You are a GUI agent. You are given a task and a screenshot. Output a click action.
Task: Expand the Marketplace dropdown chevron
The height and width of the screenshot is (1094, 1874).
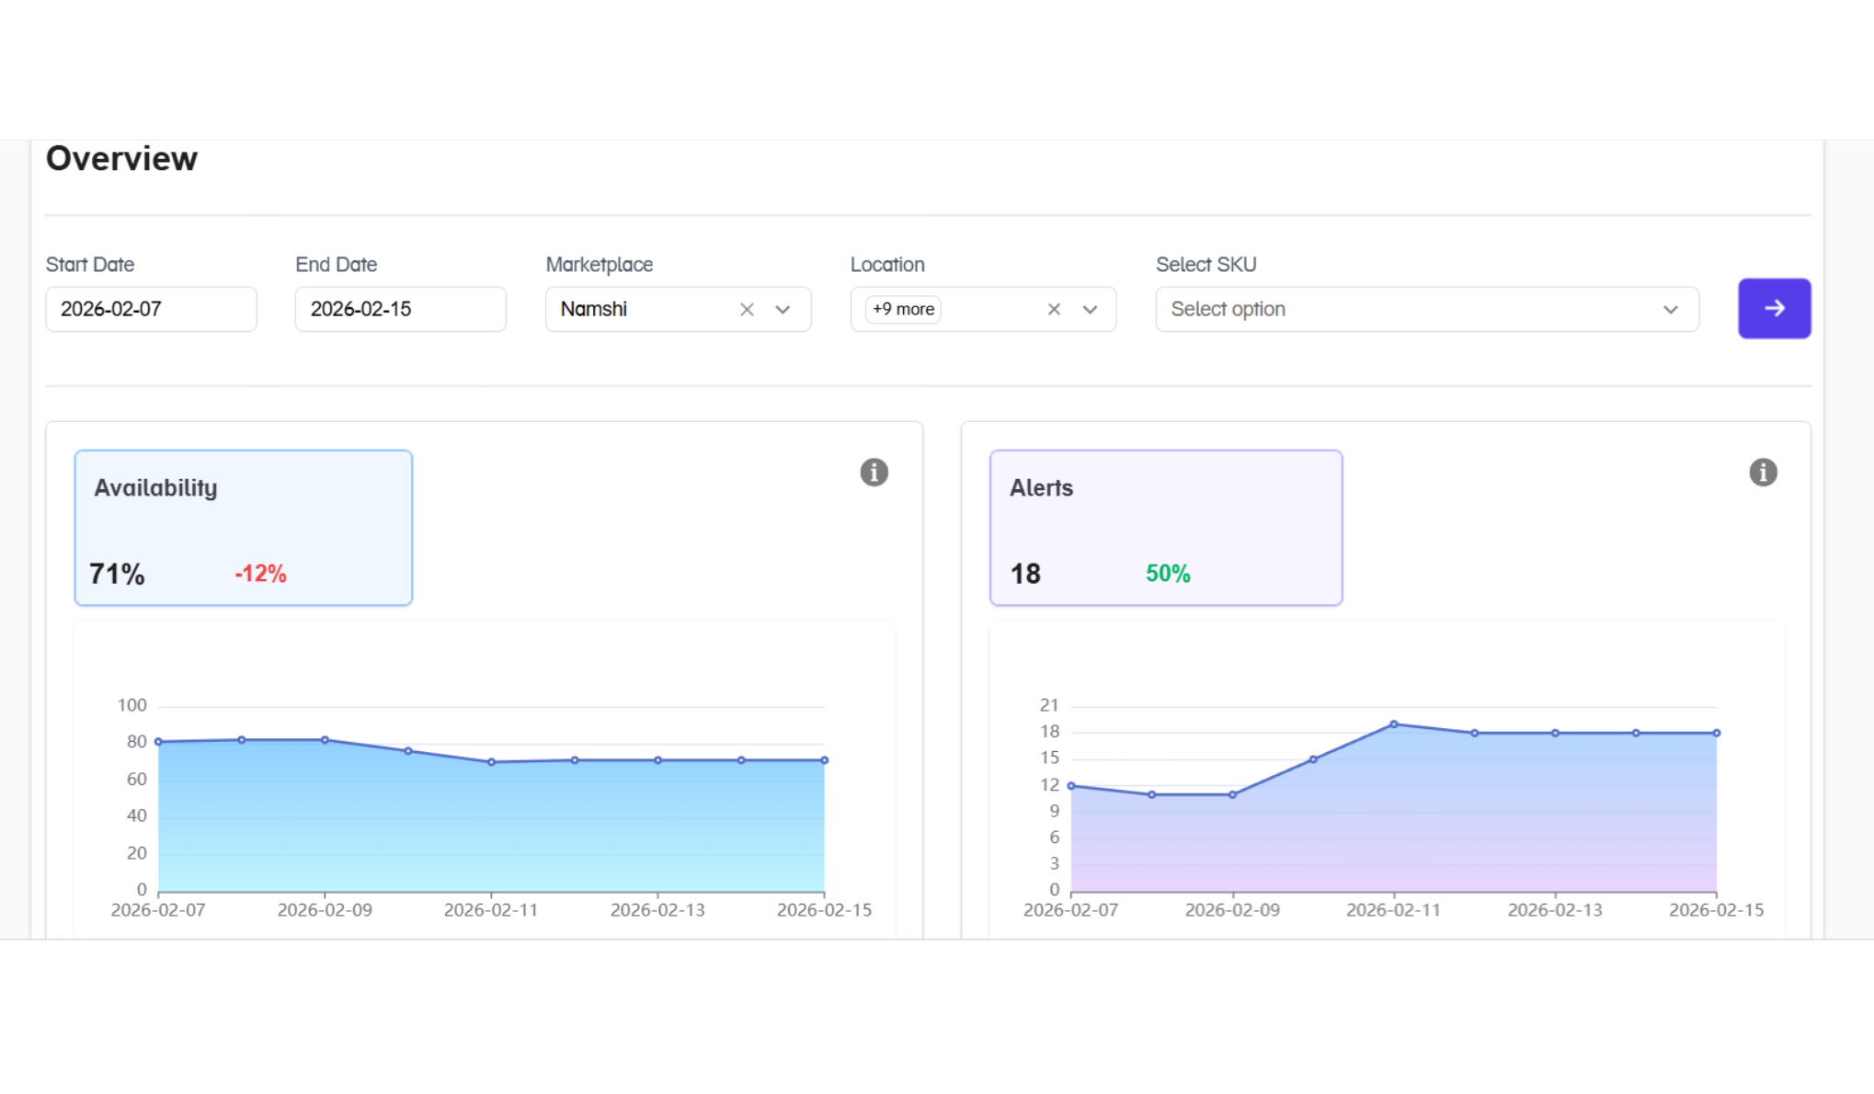783,310
